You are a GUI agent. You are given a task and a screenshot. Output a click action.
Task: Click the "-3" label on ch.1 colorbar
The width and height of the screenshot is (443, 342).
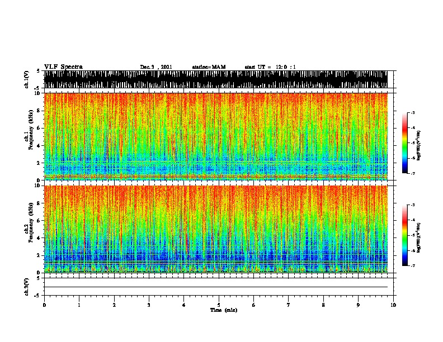[413, 112]
